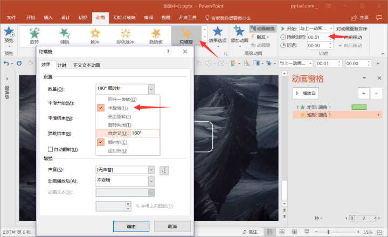Screen dimensions: 388x237
Task: Click the zoom slider handle
Action: pos(328,232)
